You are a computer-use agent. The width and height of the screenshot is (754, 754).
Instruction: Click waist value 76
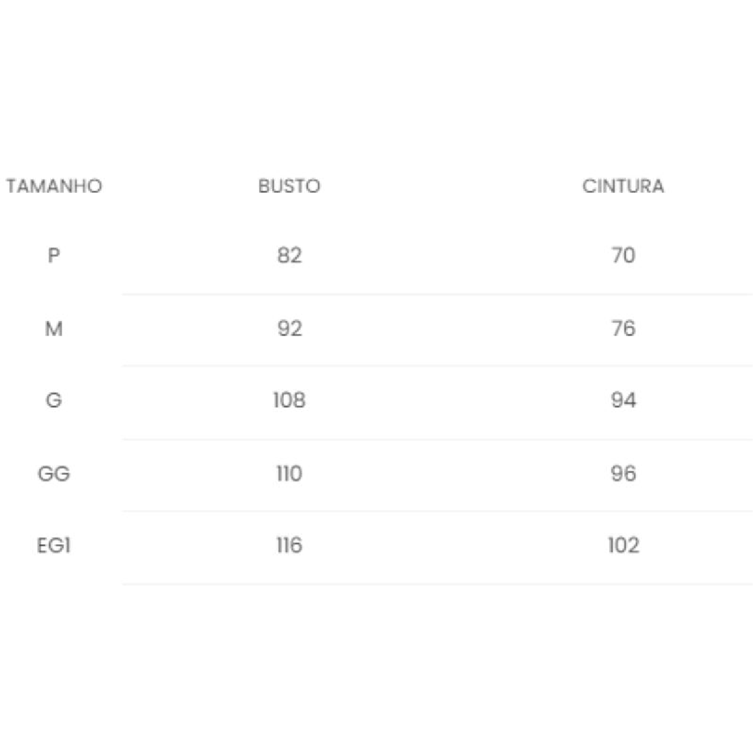(x=623, y=328)
